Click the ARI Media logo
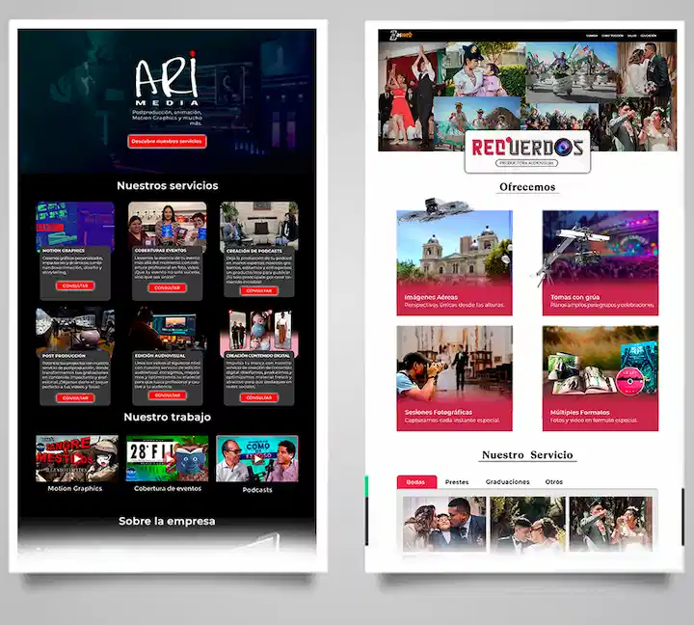 tap(168, 78)
